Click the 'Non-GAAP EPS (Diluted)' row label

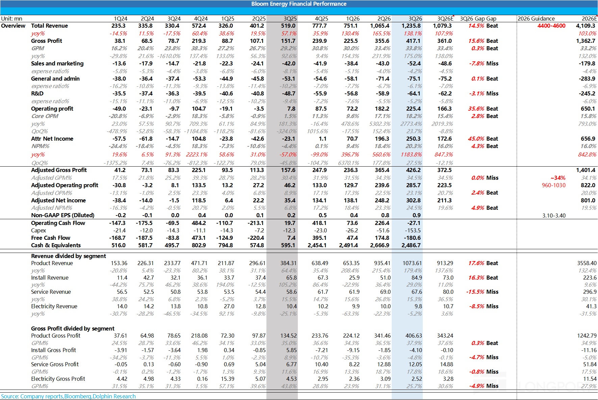click(x=62, y=215)
